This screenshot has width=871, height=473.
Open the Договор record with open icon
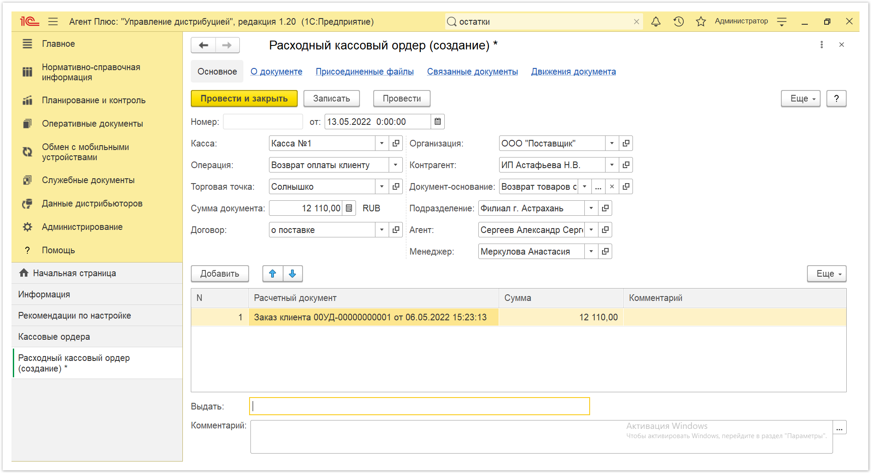point(396,230)
